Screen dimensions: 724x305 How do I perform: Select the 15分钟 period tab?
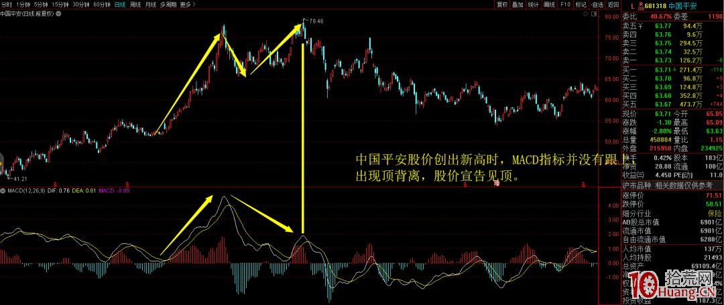point(60,5)
